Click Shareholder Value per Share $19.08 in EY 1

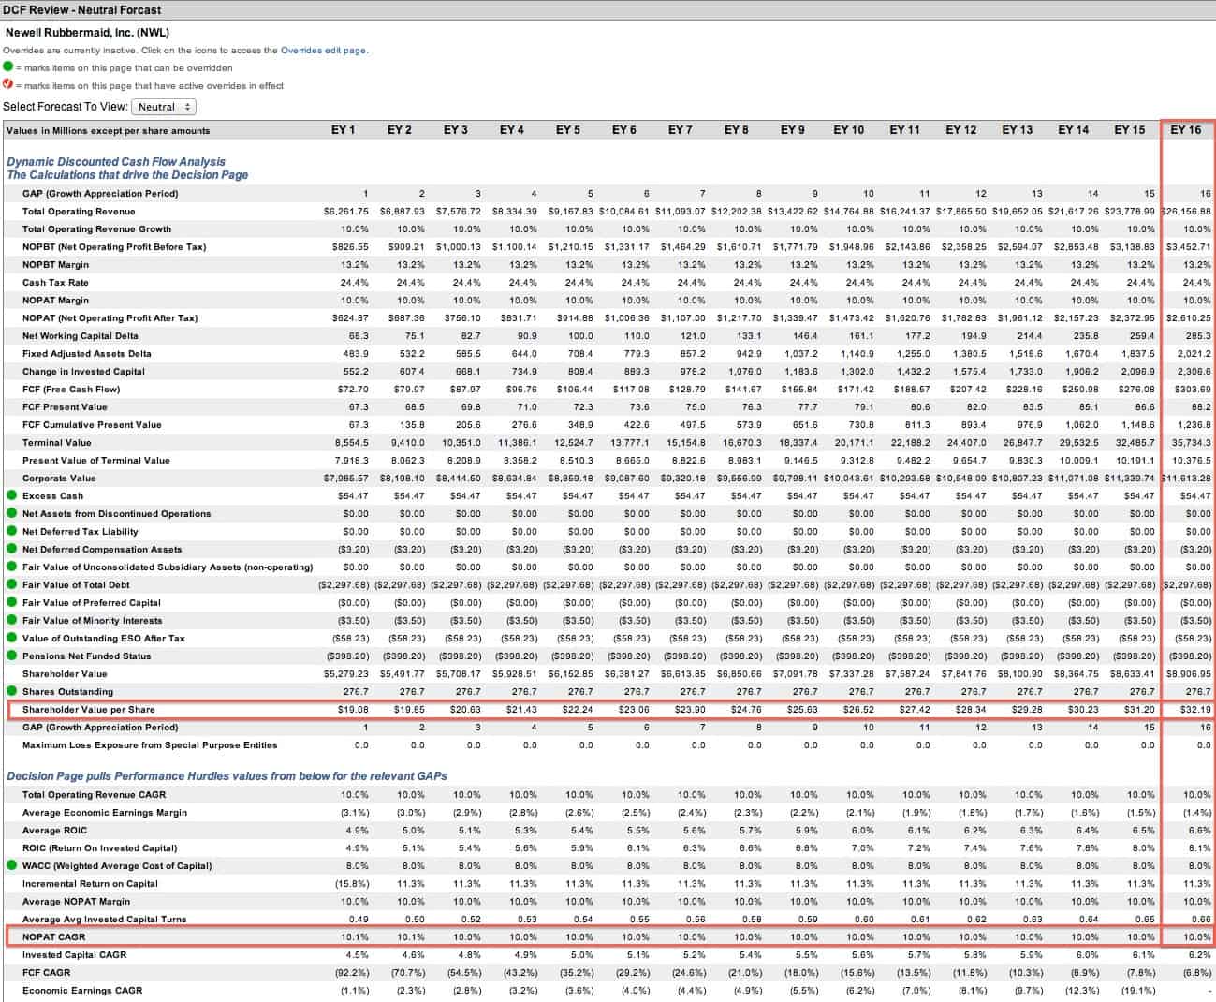point(353,710)
